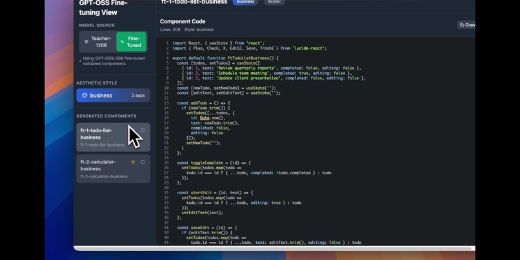Open the ft-2-calculator-business component
This screenshot has height=260, width=520.
click(113, 169)
